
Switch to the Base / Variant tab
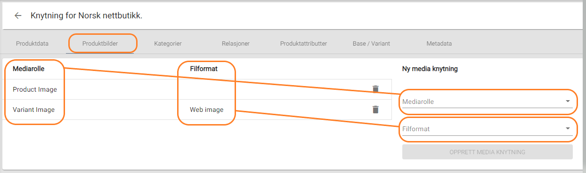point(371,44)
